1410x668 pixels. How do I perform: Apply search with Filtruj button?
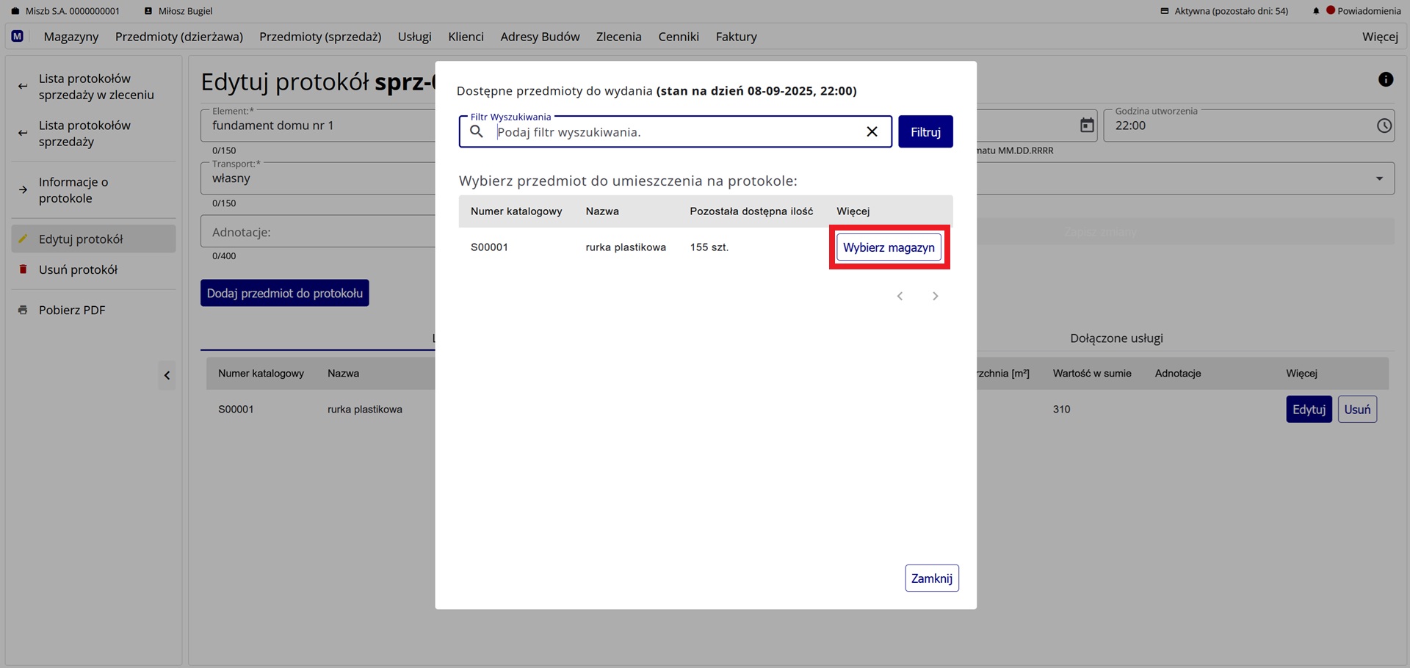(925, 132)
